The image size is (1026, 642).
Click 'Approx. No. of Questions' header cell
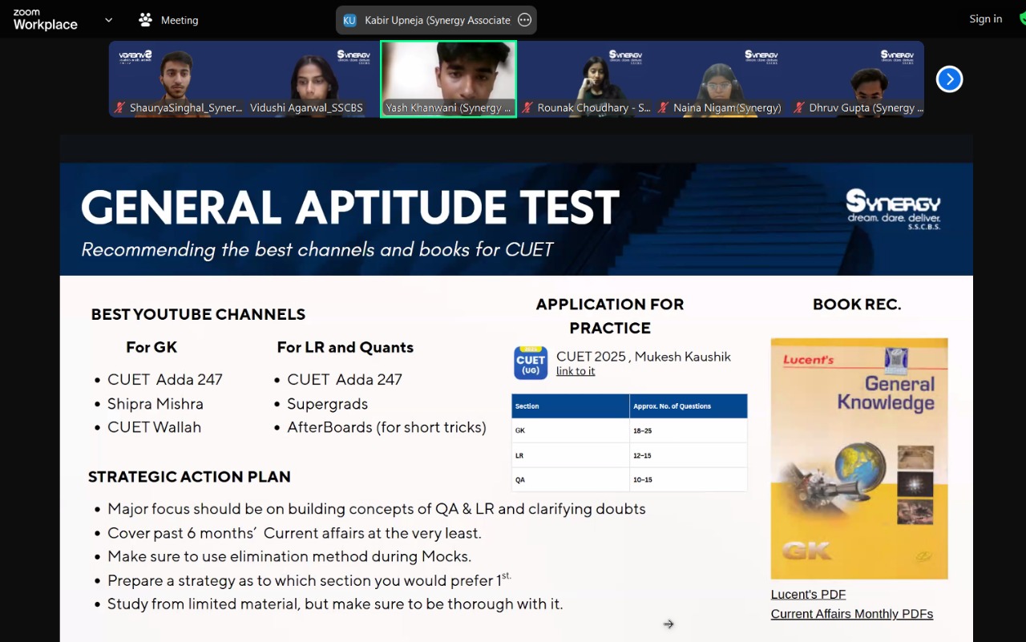(689, 406)
